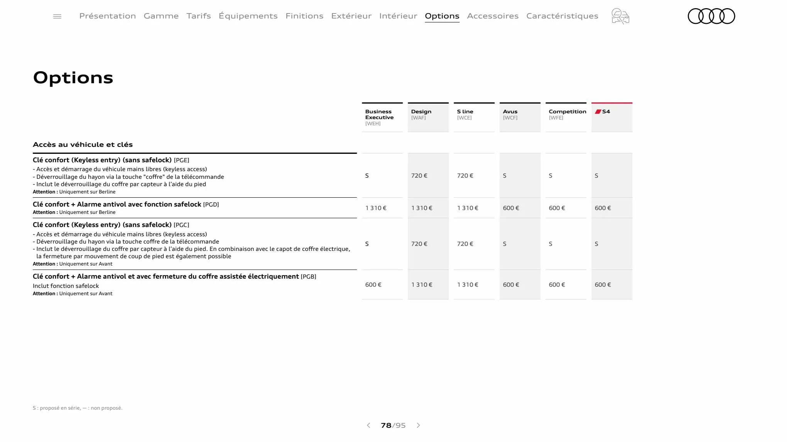Open the Extérieur tab

click(351, 16)
